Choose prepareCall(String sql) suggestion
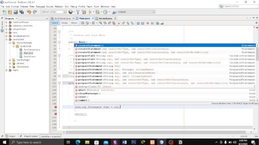Image resolution: width=259 pixels, height=145 pixels. pos(165,56)
